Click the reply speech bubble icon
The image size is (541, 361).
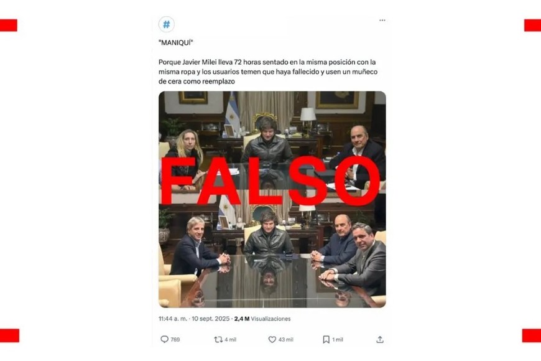click(x=165, y=339)
